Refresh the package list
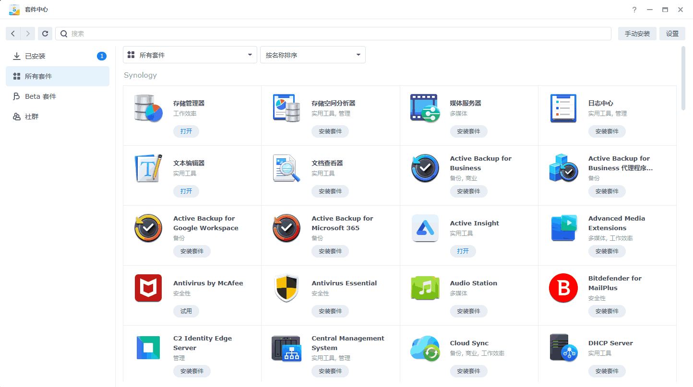Screen dimensions: 693x387 coord(45,34)
